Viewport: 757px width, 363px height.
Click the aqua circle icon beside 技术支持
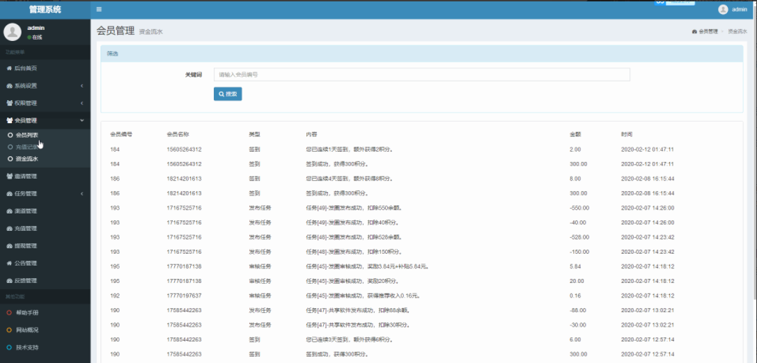[x=9, y=347]
